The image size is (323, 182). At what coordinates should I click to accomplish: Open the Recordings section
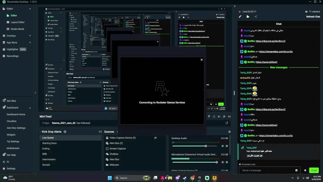pyautogui.click(x=11, y=56)
